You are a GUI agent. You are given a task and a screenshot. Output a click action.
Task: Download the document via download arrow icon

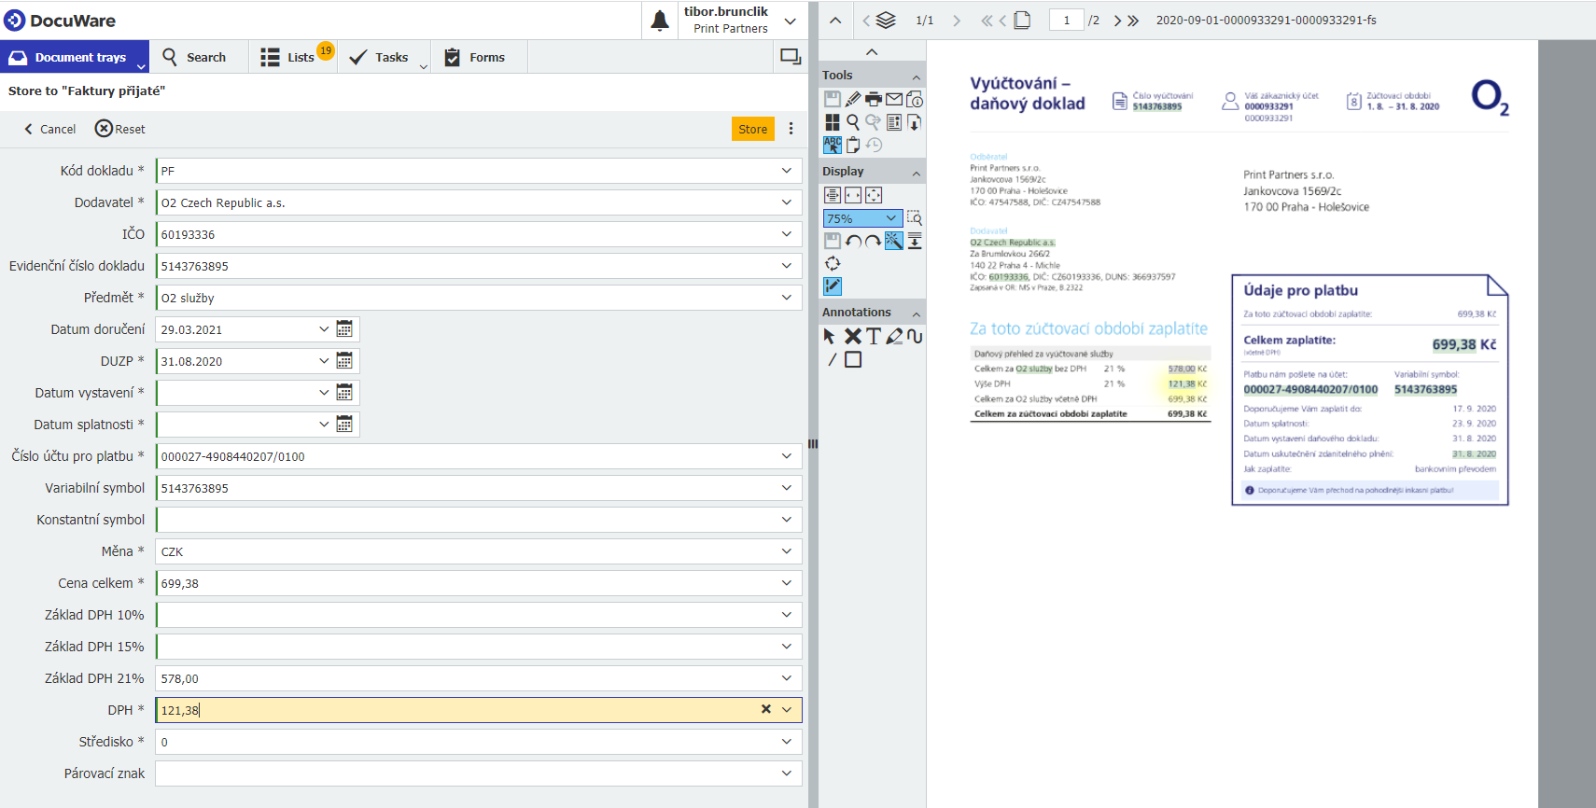pos(915,122)
